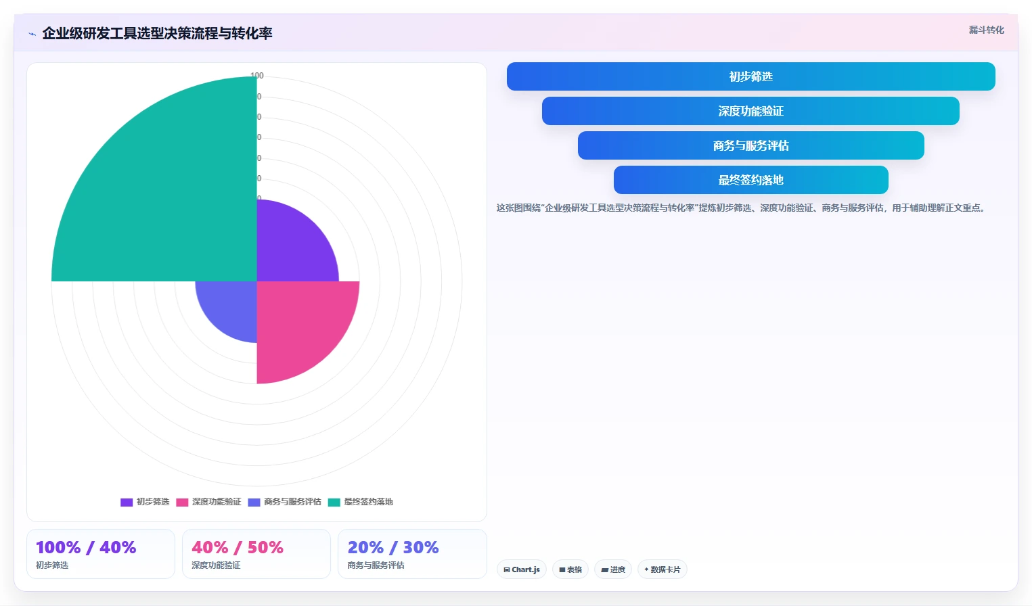
Task: Toggle 深度功能验证 legend pink swatch
Action: click(x=182, y=502)
